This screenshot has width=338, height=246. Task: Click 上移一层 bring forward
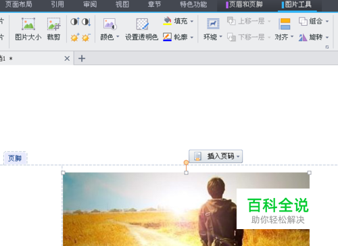[x=246, y=21]
